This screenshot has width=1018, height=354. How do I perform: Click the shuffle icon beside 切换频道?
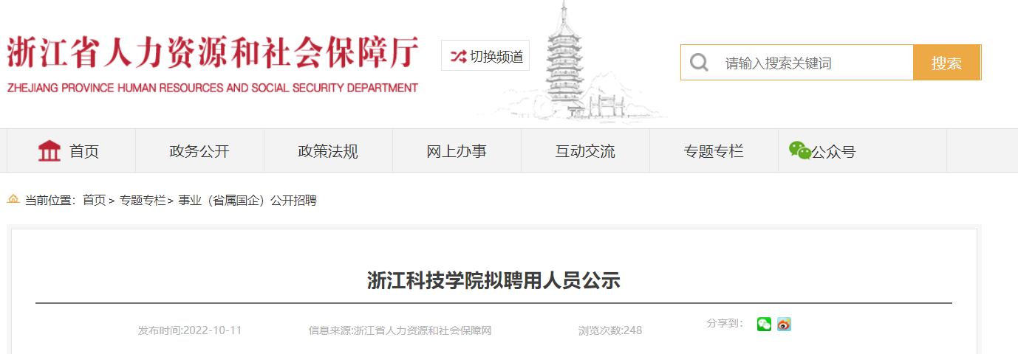click(x=459, y=56)
